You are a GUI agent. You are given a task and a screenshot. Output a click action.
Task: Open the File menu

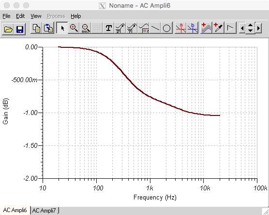(6, 16)
